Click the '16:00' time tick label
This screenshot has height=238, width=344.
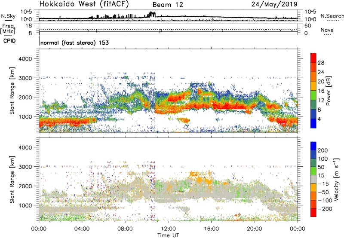pos(211,229)
